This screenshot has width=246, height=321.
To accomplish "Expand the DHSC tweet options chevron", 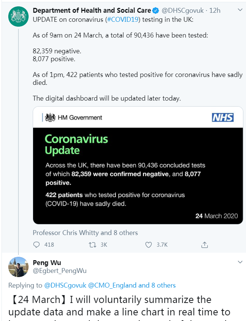I will pos(240,10).
